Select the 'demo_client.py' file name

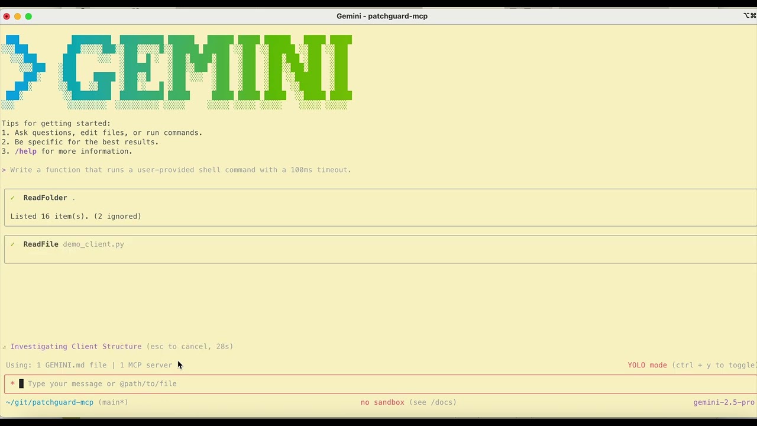[x=93, y=244]
